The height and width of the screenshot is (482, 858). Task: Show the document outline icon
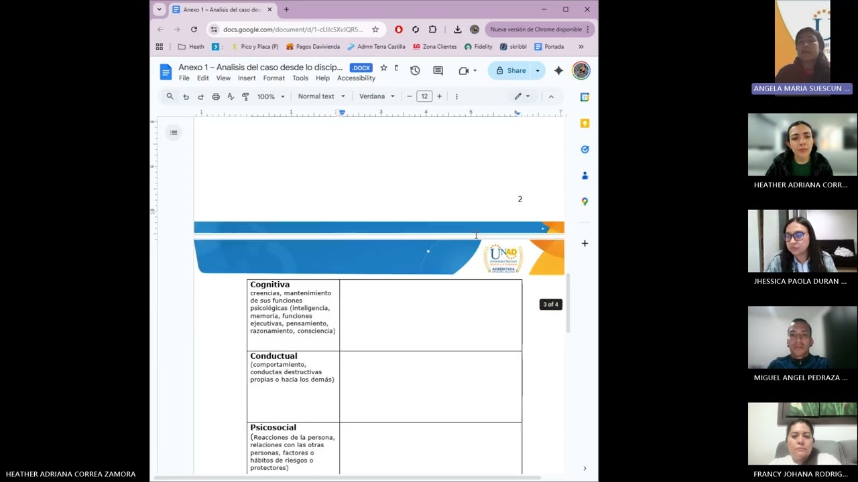click(x=174, y=133)
